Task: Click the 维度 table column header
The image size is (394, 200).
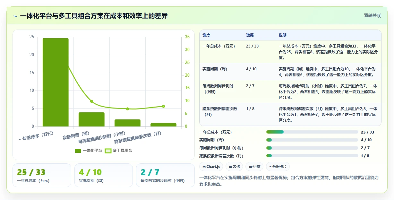Action: (x=206, y=35)
